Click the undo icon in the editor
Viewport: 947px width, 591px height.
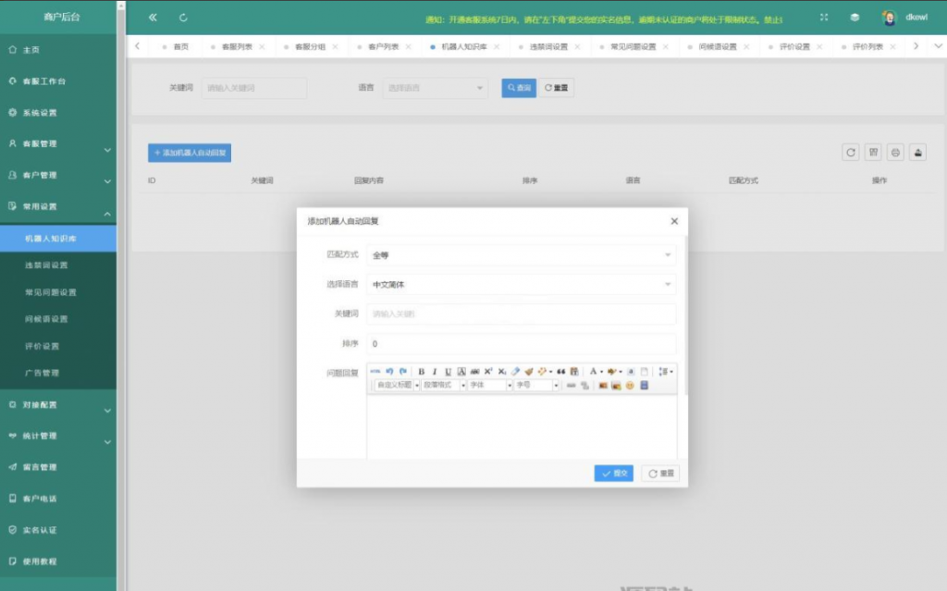[389, 372]
